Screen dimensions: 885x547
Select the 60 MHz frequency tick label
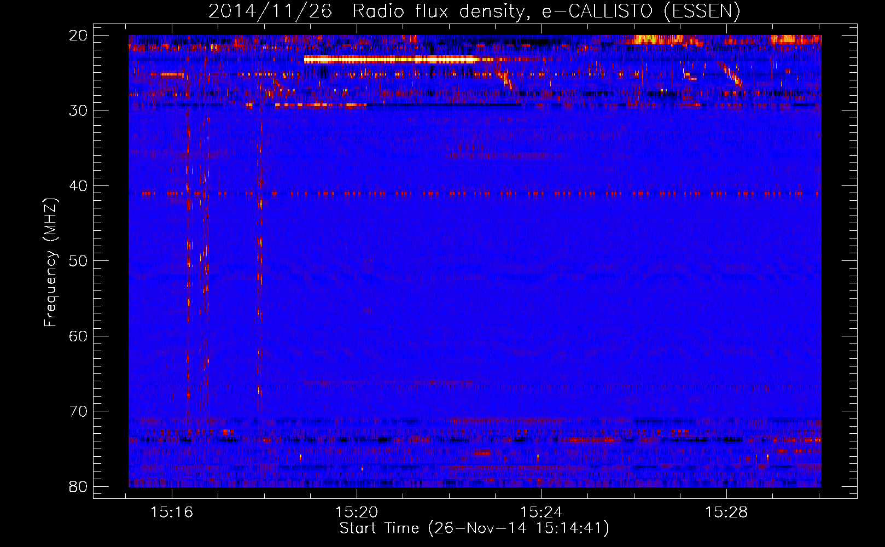78,336
